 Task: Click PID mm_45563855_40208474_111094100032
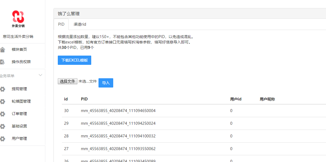tap(118, 136)
